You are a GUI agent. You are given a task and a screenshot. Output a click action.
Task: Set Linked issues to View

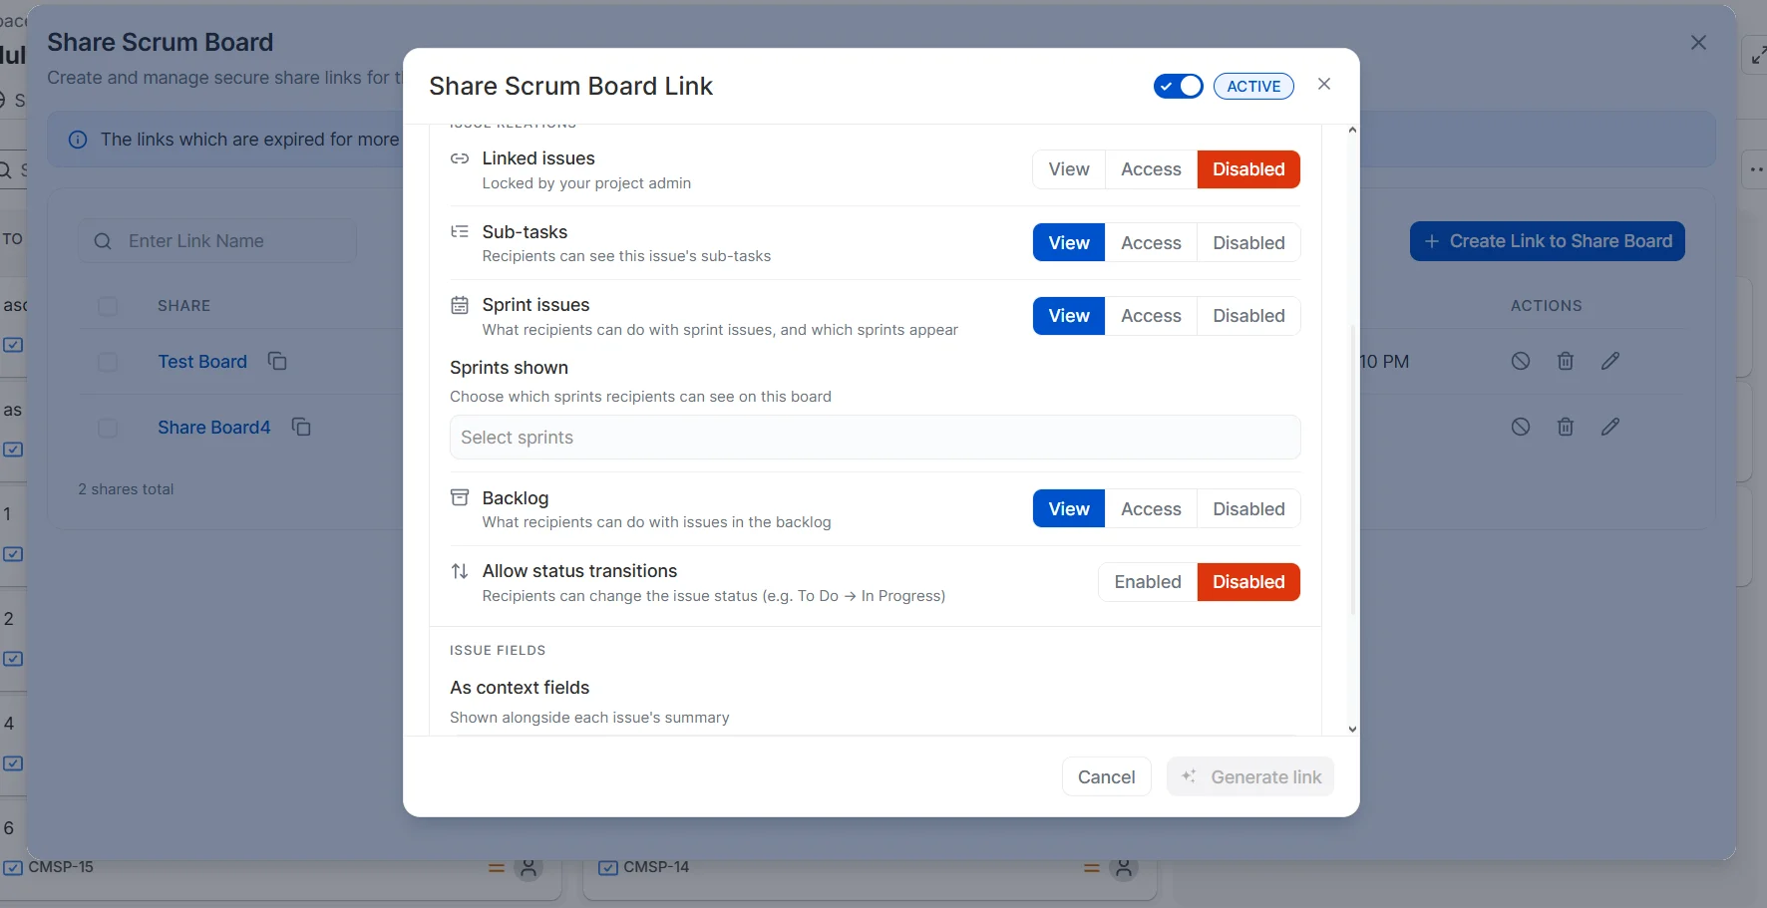point(1069,169)
